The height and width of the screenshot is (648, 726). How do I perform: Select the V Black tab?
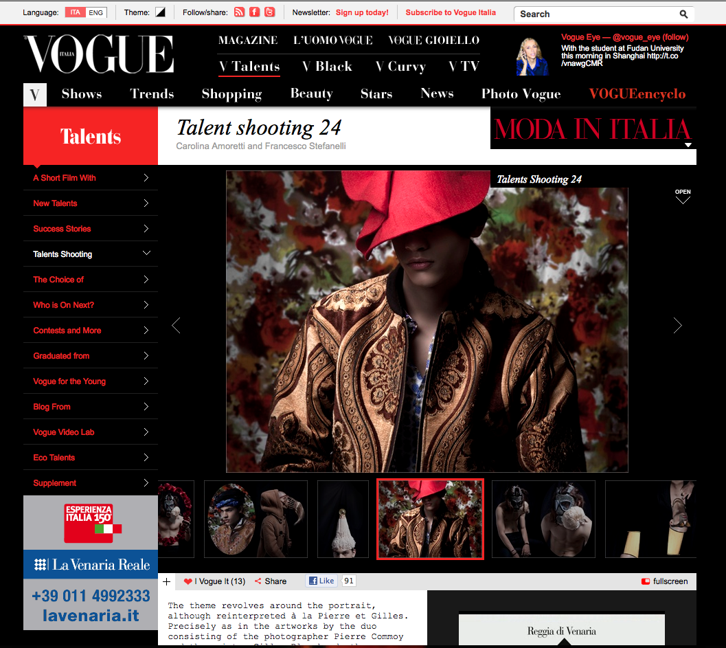click(328, 67)
